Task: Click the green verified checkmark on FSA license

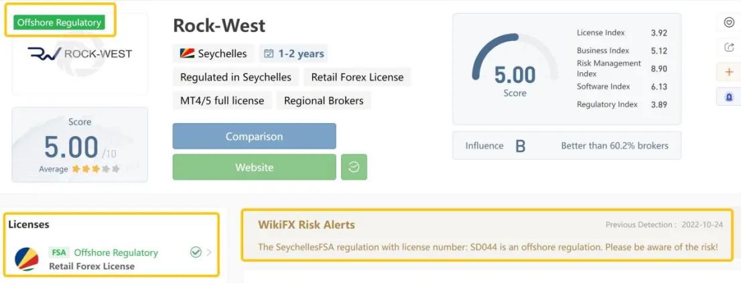Action: click(196, 253)
